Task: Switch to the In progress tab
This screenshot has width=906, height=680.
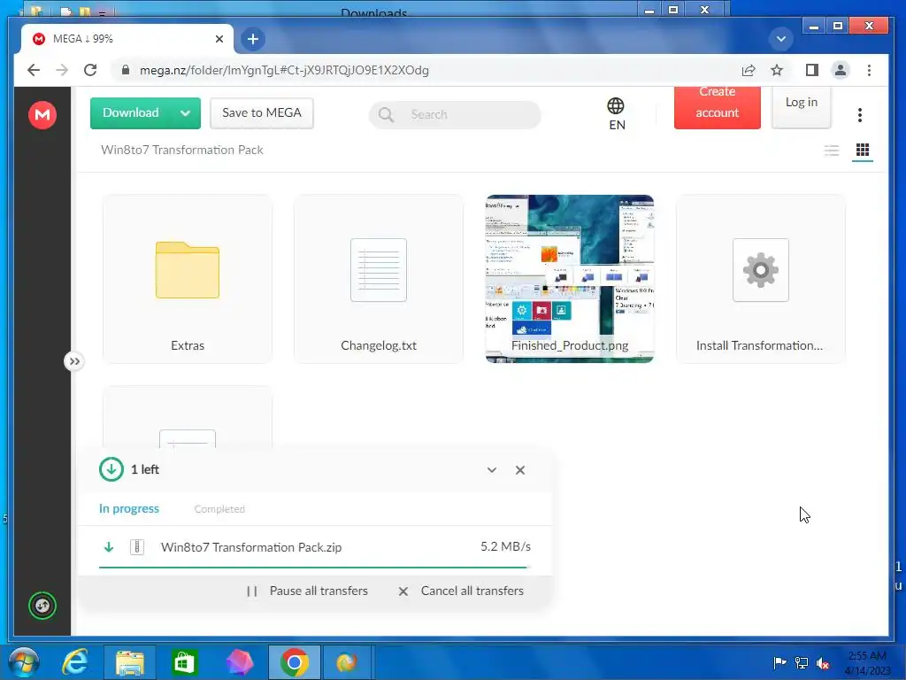Action: pos(129,509)
